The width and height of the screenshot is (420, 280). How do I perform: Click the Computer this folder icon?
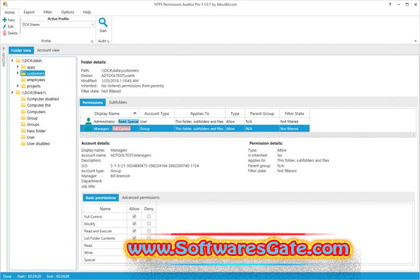click(23, 106)
